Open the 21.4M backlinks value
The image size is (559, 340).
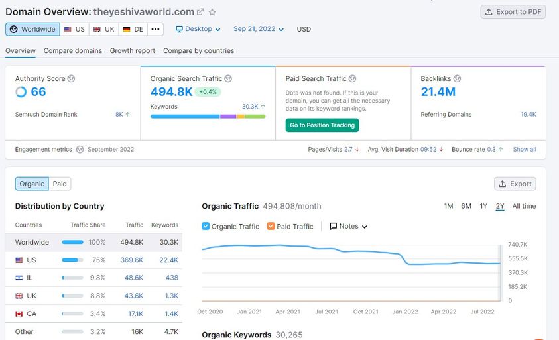point(438,92)
